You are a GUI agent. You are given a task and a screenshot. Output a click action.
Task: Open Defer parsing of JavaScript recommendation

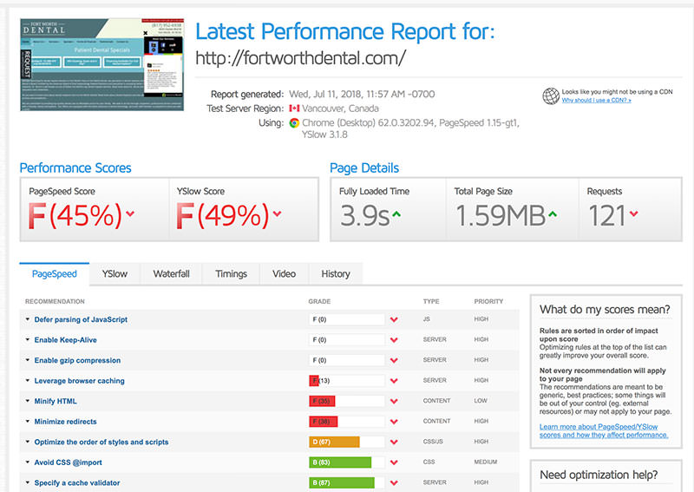click(x=81, y=319)
